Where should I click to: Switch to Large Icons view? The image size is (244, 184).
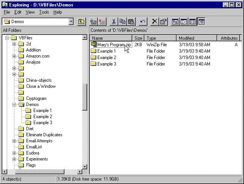175,22
